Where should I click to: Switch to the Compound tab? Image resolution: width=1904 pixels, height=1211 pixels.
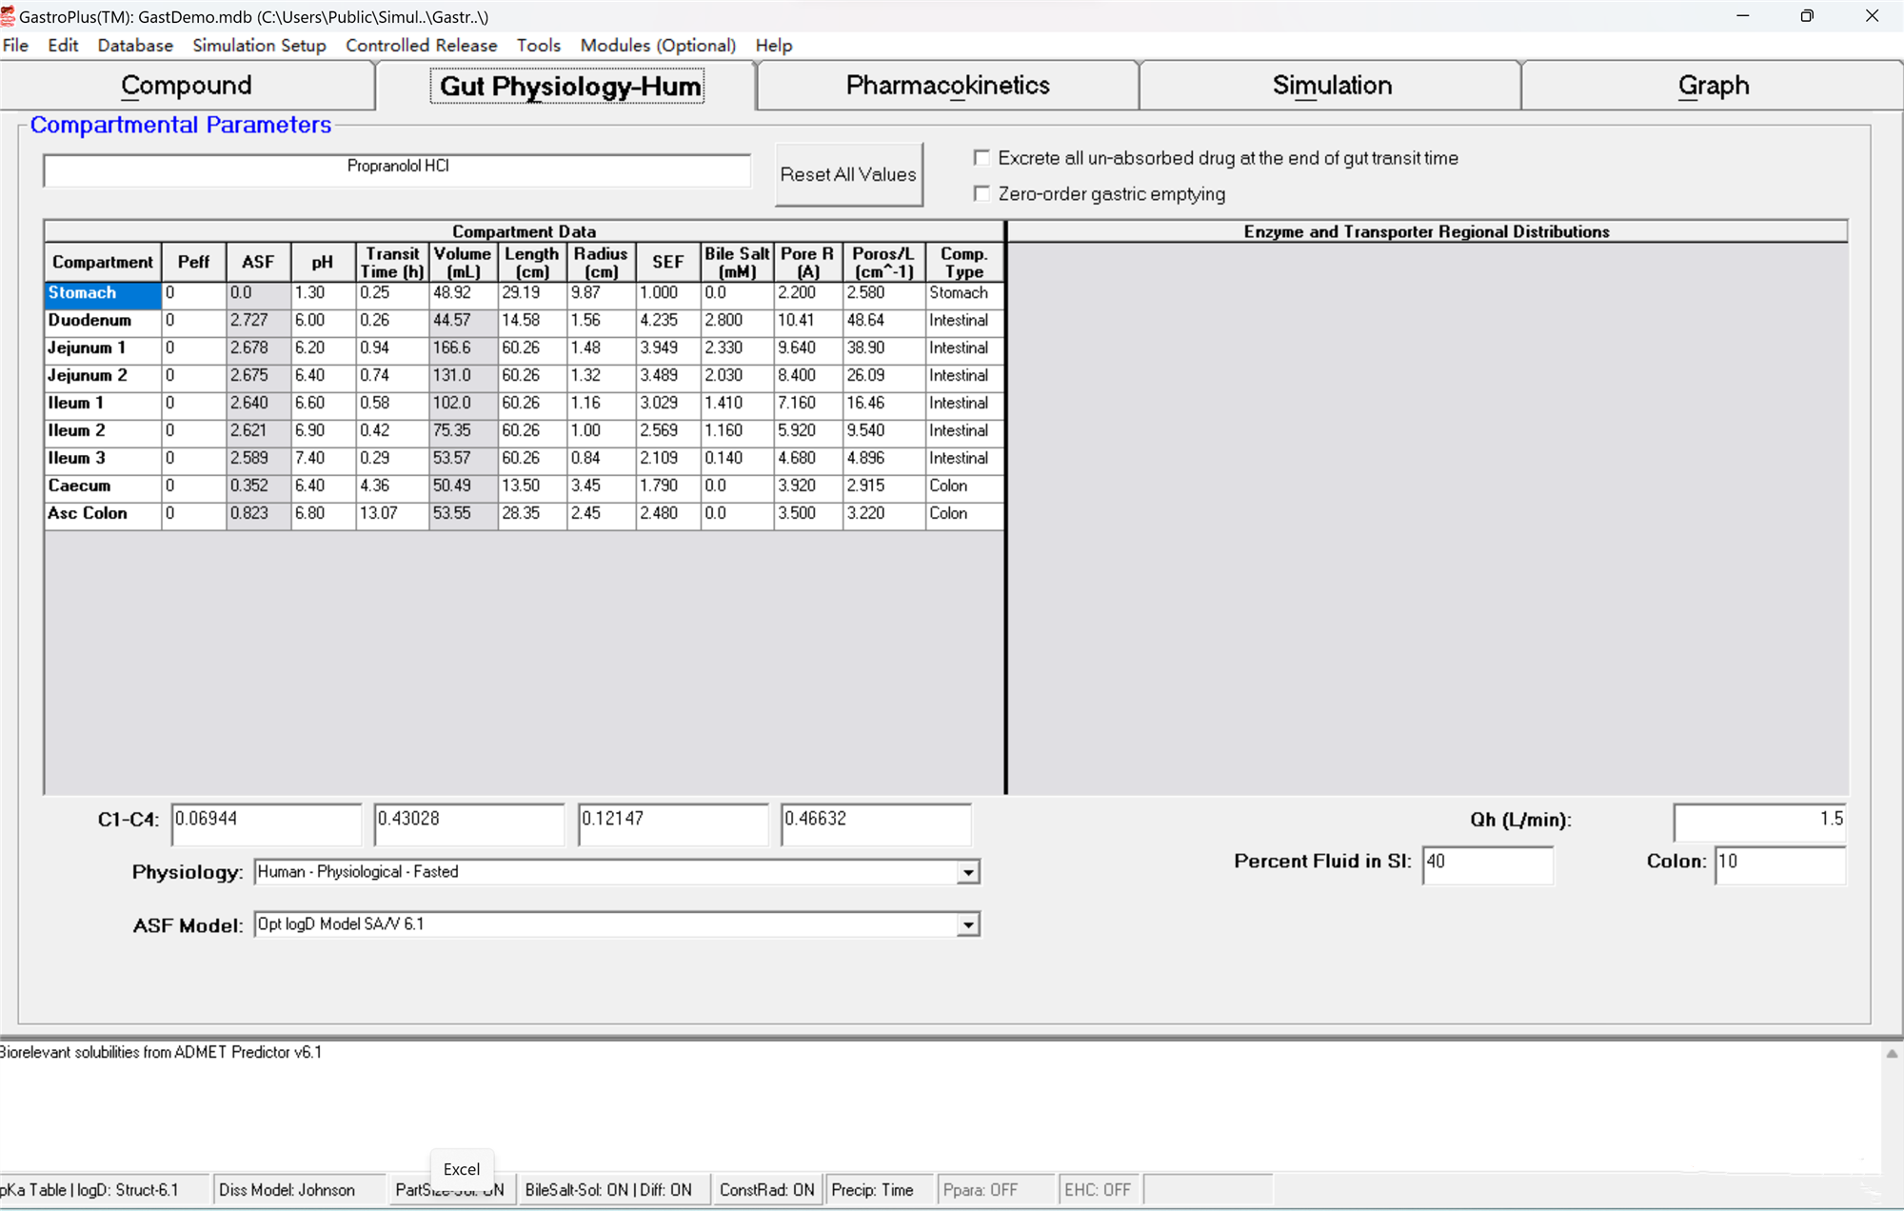click(187, 86)
